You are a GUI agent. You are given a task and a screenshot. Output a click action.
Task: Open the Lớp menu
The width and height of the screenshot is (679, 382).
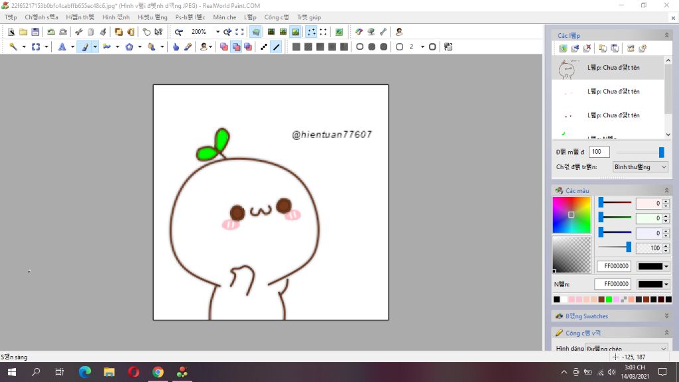pos(250,17)
